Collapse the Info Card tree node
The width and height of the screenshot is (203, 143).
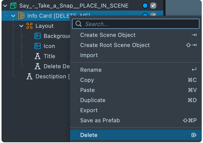pos(13,16)
